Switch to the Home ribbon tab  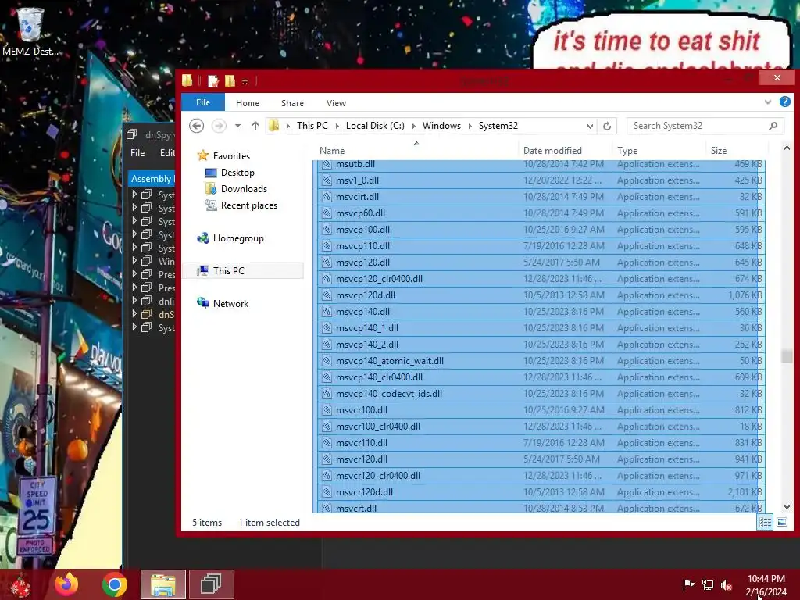click(x=248, y=103)
